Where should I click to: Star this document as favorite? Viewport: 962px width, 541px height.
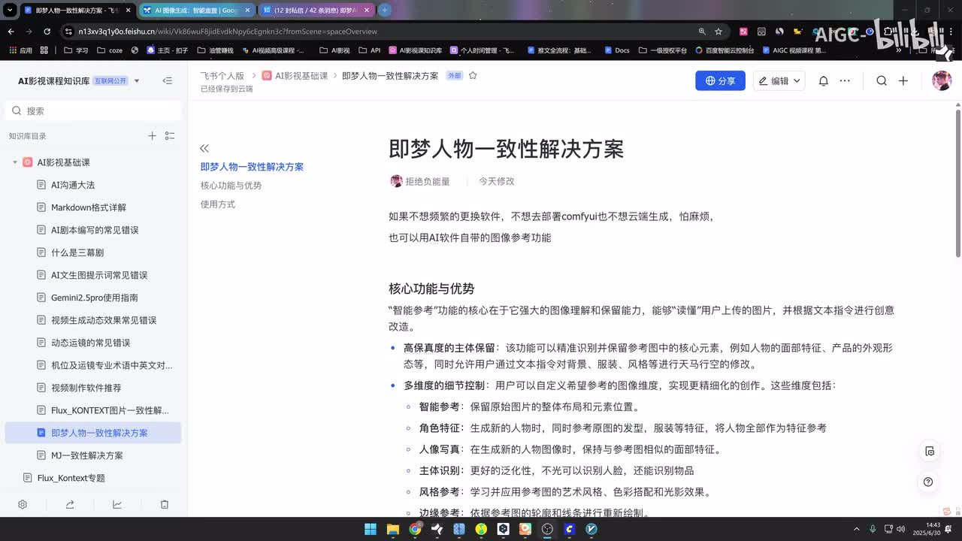pyautogui.click(x=473, y=76)
